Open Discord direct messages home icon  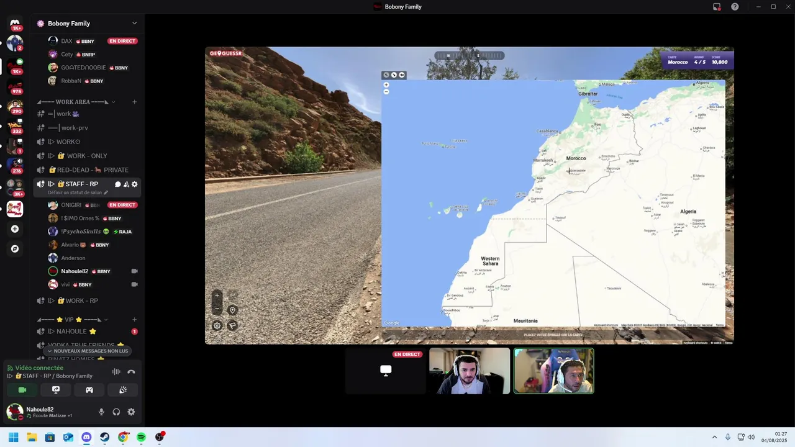[15, 23]
